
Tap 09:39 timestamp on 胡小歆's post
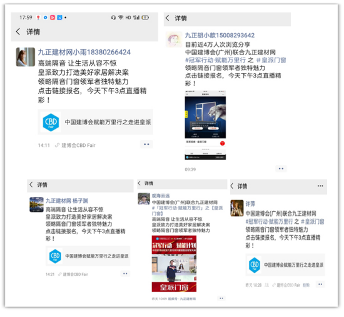click(190, 169)
